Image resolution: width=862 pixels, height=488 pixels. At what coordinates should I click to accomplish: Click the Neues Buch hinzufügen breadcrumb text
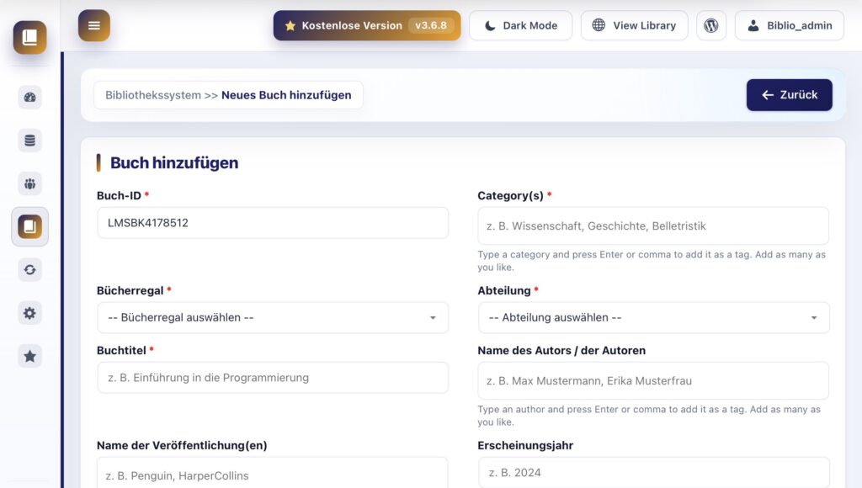click(x=286, y=95)
